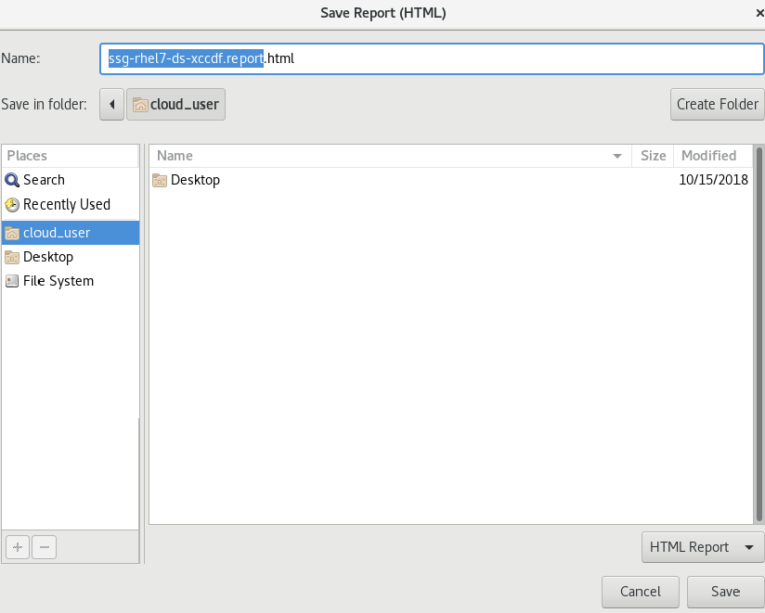This screenshot has height=613, width=765.
Task: Click the Name column sort arrow
Action: pos(617,156)
